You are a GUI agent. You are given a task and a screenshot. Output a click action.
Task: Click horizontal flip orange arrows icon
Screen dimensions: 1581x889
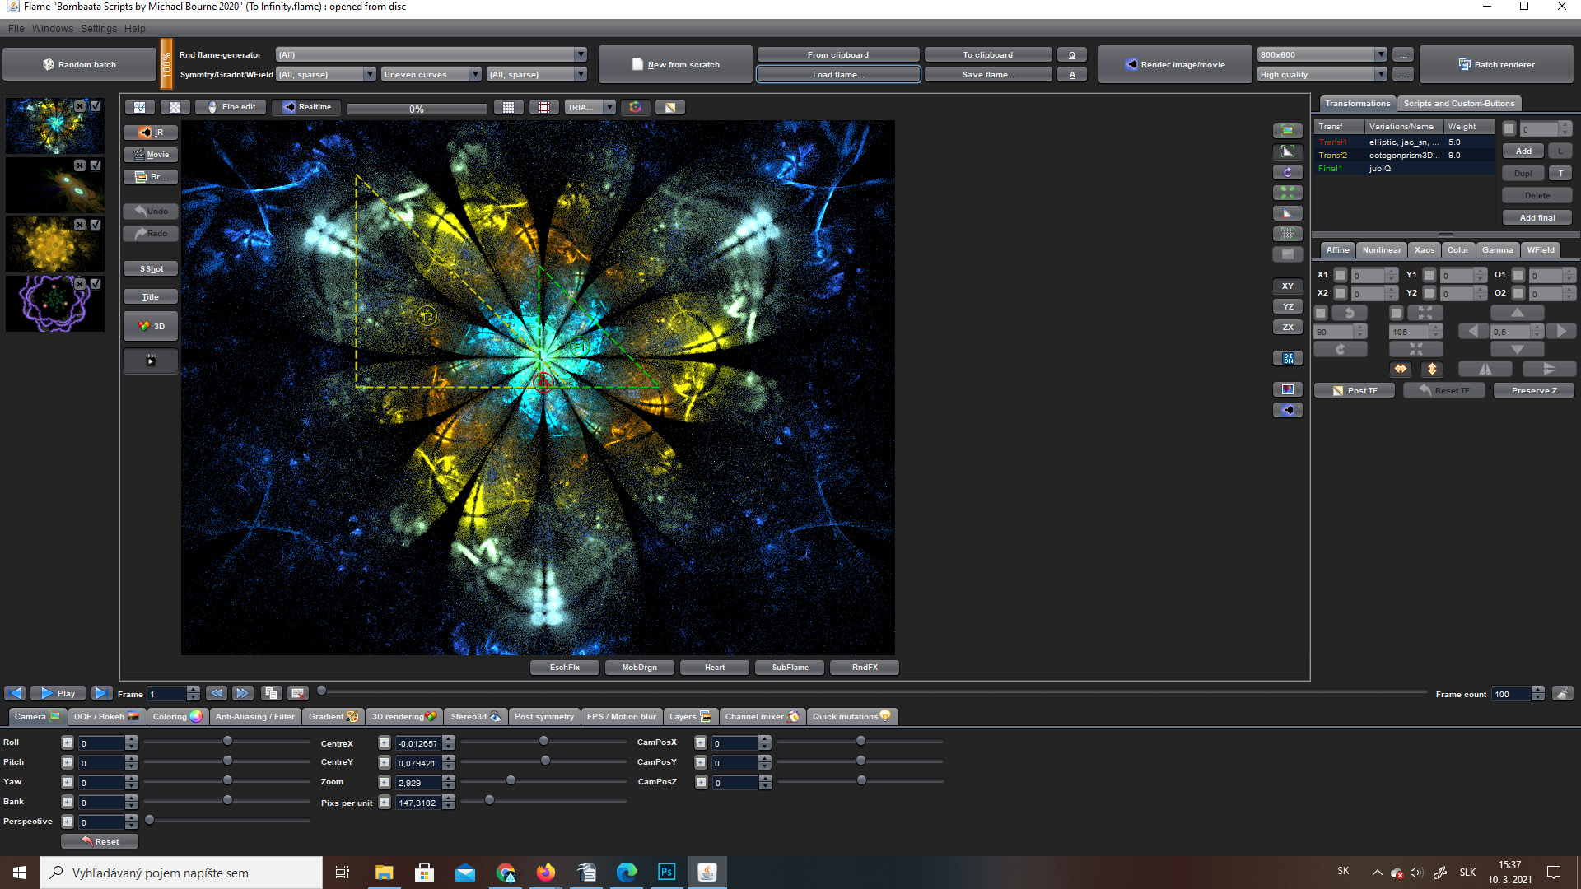[1401, 369]
